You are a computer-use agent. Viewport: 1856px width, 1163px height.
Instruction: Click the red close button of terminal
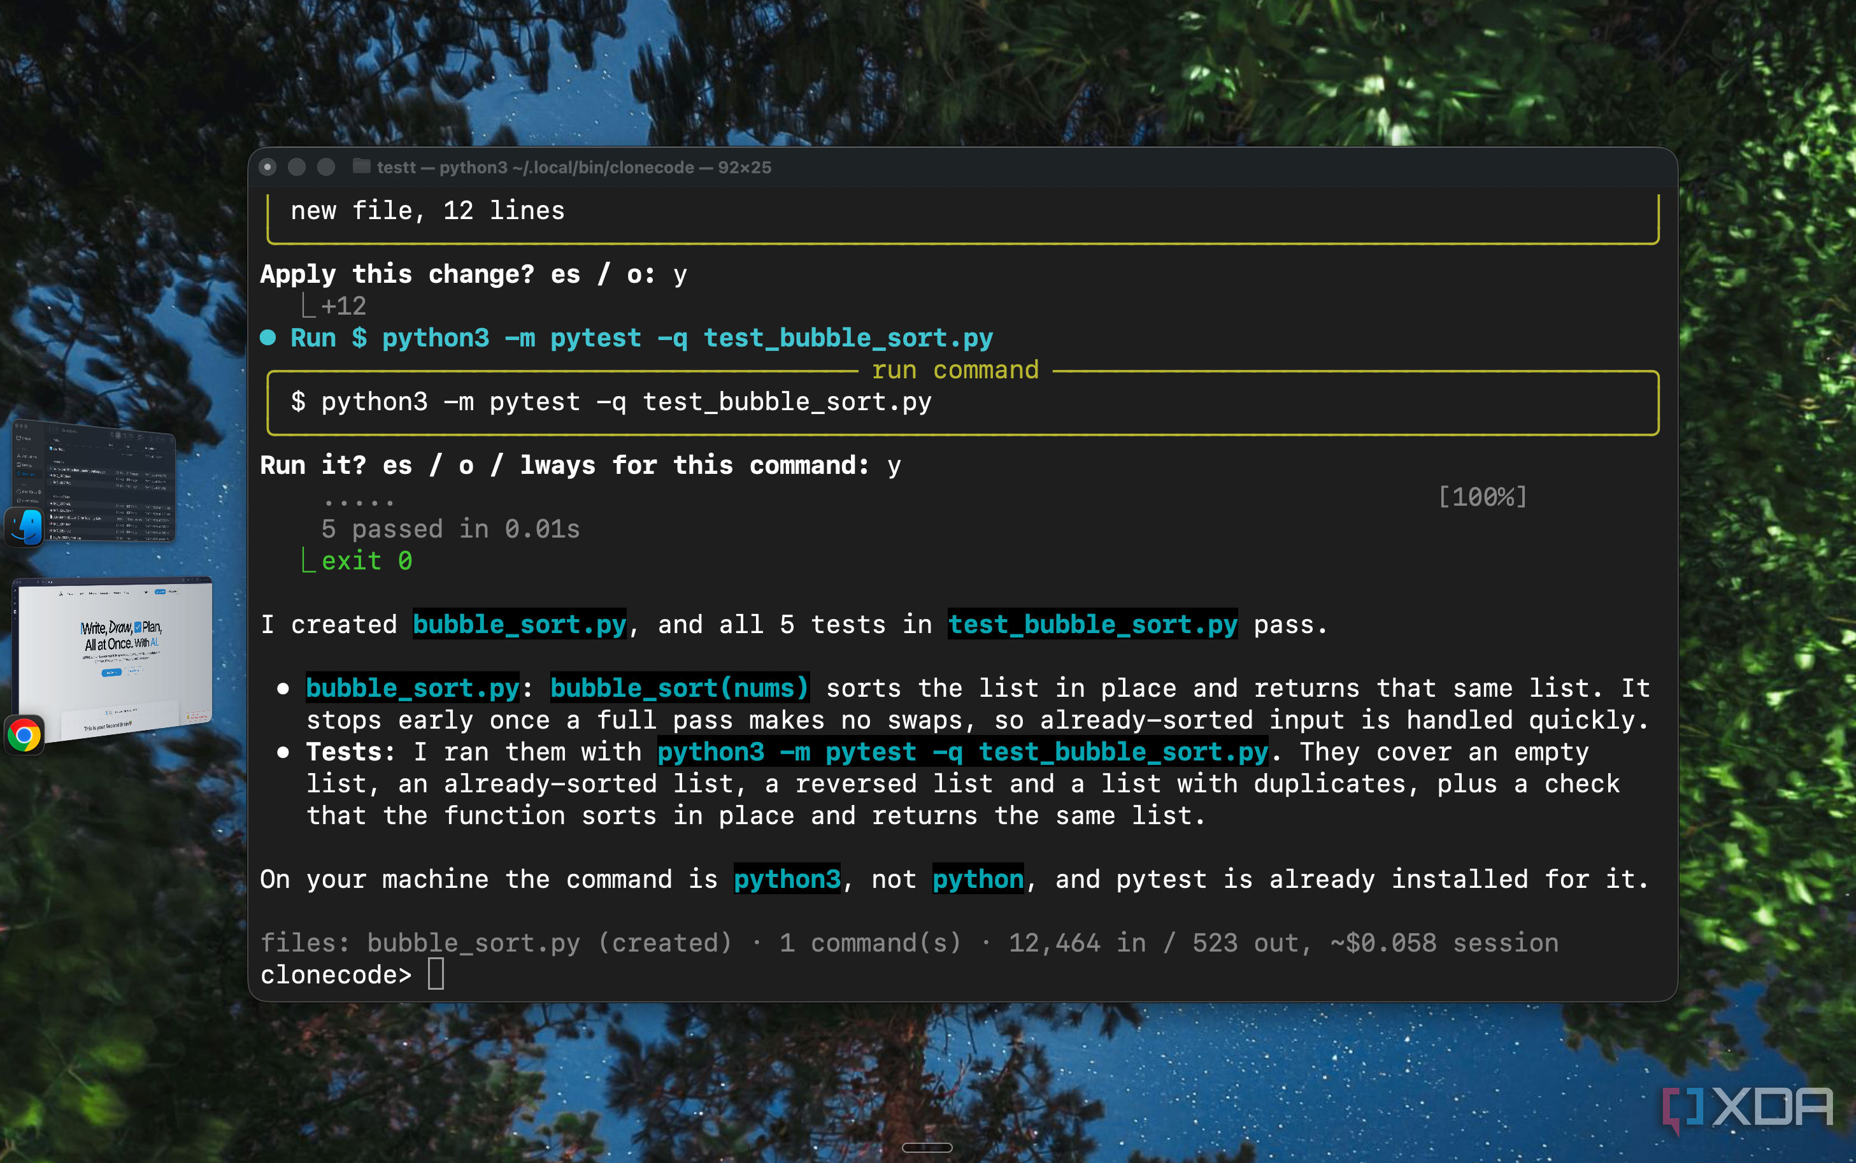pyautogui.click(x=268, y=167)
